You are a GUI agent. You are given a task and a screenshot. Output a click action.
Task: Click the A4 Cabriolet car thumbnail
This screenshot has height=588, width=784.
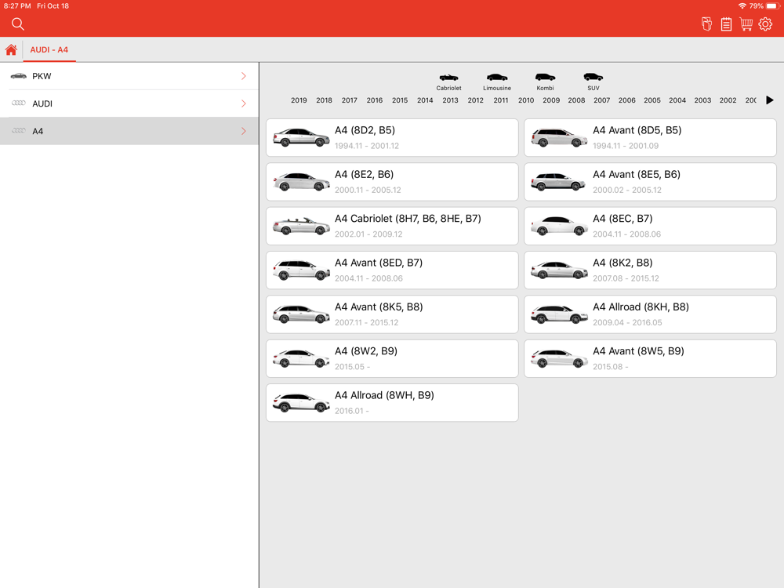pos(301,226)
